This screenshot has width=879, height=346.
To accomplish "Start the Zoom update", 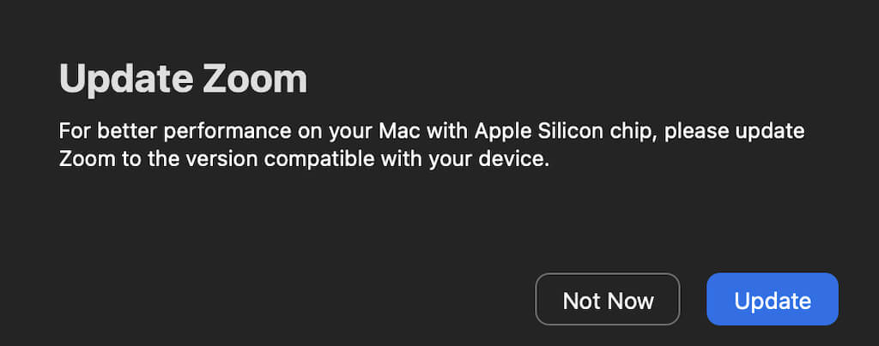I will pyautogui.click(x=772, y=300).
